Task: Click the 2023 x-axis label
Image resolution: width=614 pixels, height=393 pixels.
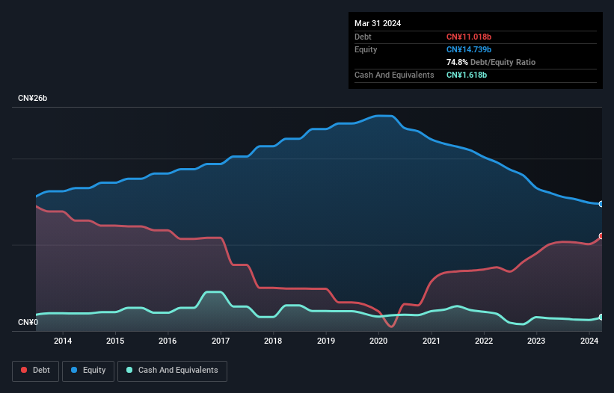Action: tap(536, 341)
